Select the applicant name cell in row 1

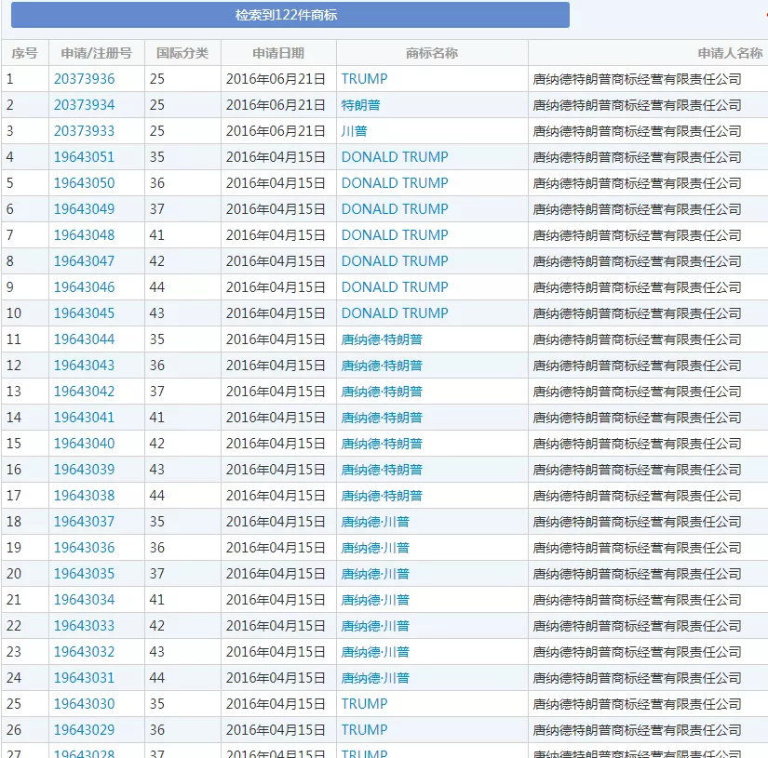click(x=637, y=79)
